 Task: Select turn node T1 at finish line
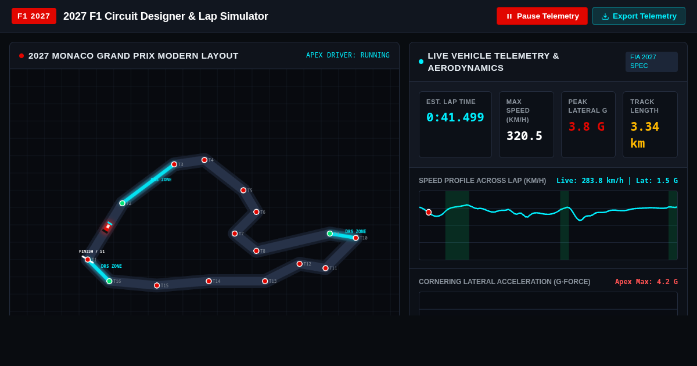[88, 260]
